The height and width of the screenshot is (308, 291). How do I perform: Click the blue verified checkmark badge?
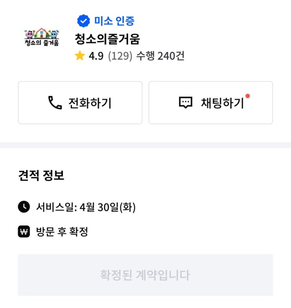pyautogui.click(x=83, y=21)
